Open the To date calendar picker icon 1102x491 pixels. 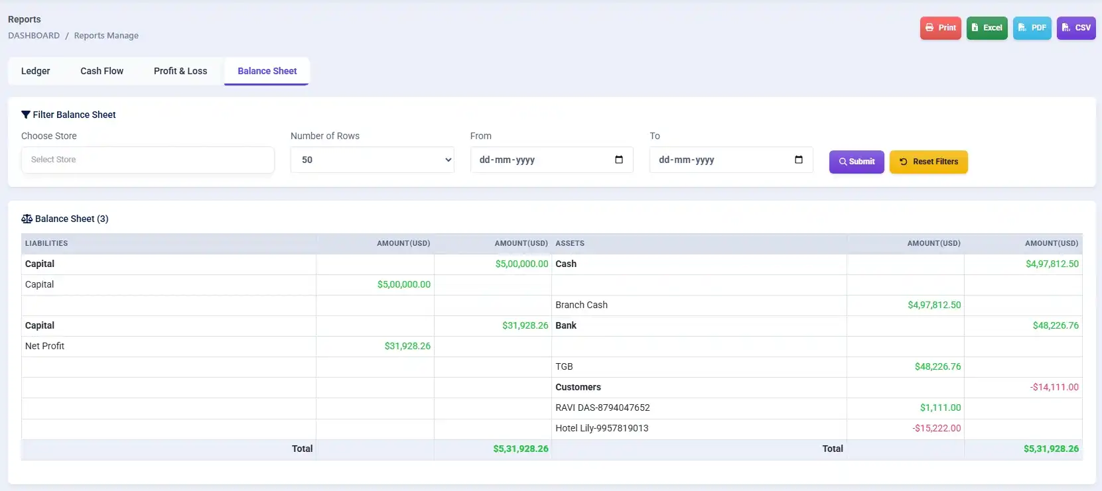click(799, 160)
